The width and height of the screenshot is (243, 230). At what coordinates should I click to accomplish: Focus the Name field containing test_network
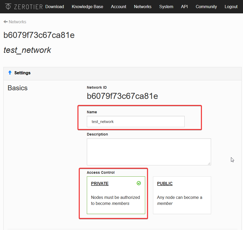(135, 121)
